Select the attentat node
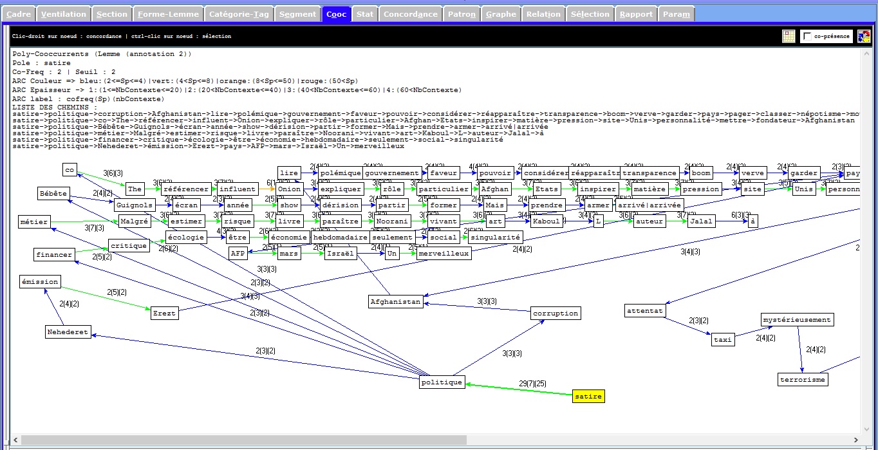The height and width of the screenshot is (450, 878). point(645,311)
